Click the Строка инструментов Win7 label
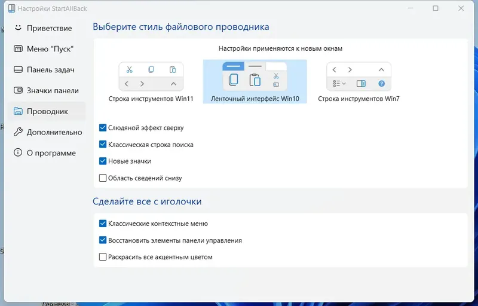The width and height of the screenshot is (478, 306). pyautogui.click(x=359, y=99)
